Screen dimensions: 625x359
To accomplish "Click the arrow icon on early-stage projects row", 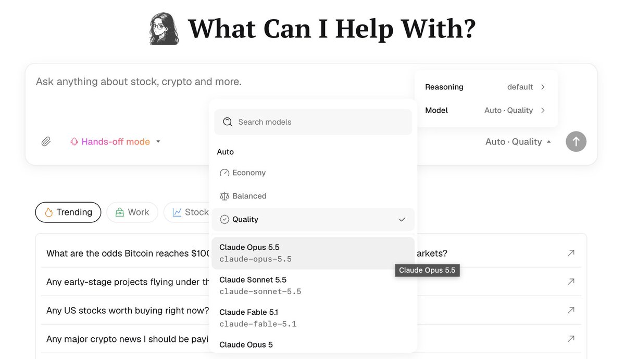I will point(571,282).
